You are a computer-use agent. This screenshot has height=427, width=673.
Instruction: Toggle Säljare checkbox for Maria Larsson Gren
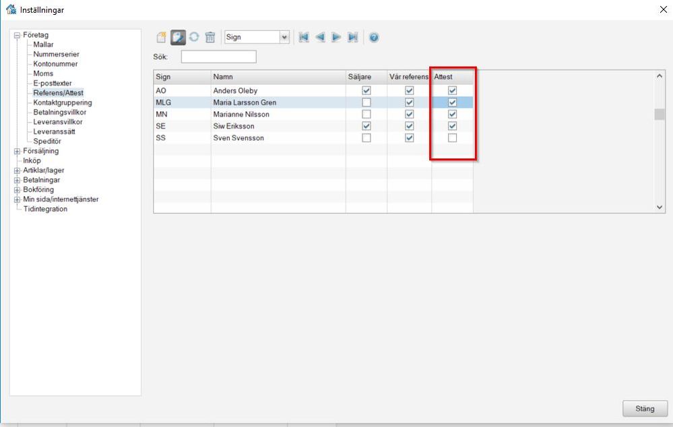pos(366,102)
